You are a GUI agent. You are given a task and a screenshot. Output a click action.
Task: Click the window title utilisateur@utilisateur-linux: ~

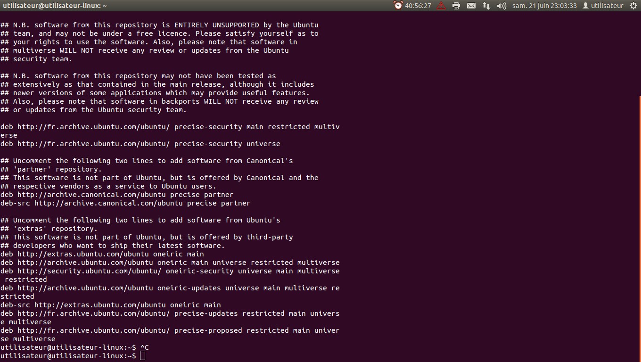click(55, 6)
